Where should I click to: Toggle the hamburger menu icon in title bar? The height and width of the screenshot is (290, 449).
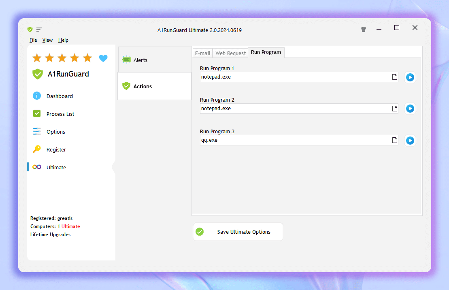tap(39, 30)
